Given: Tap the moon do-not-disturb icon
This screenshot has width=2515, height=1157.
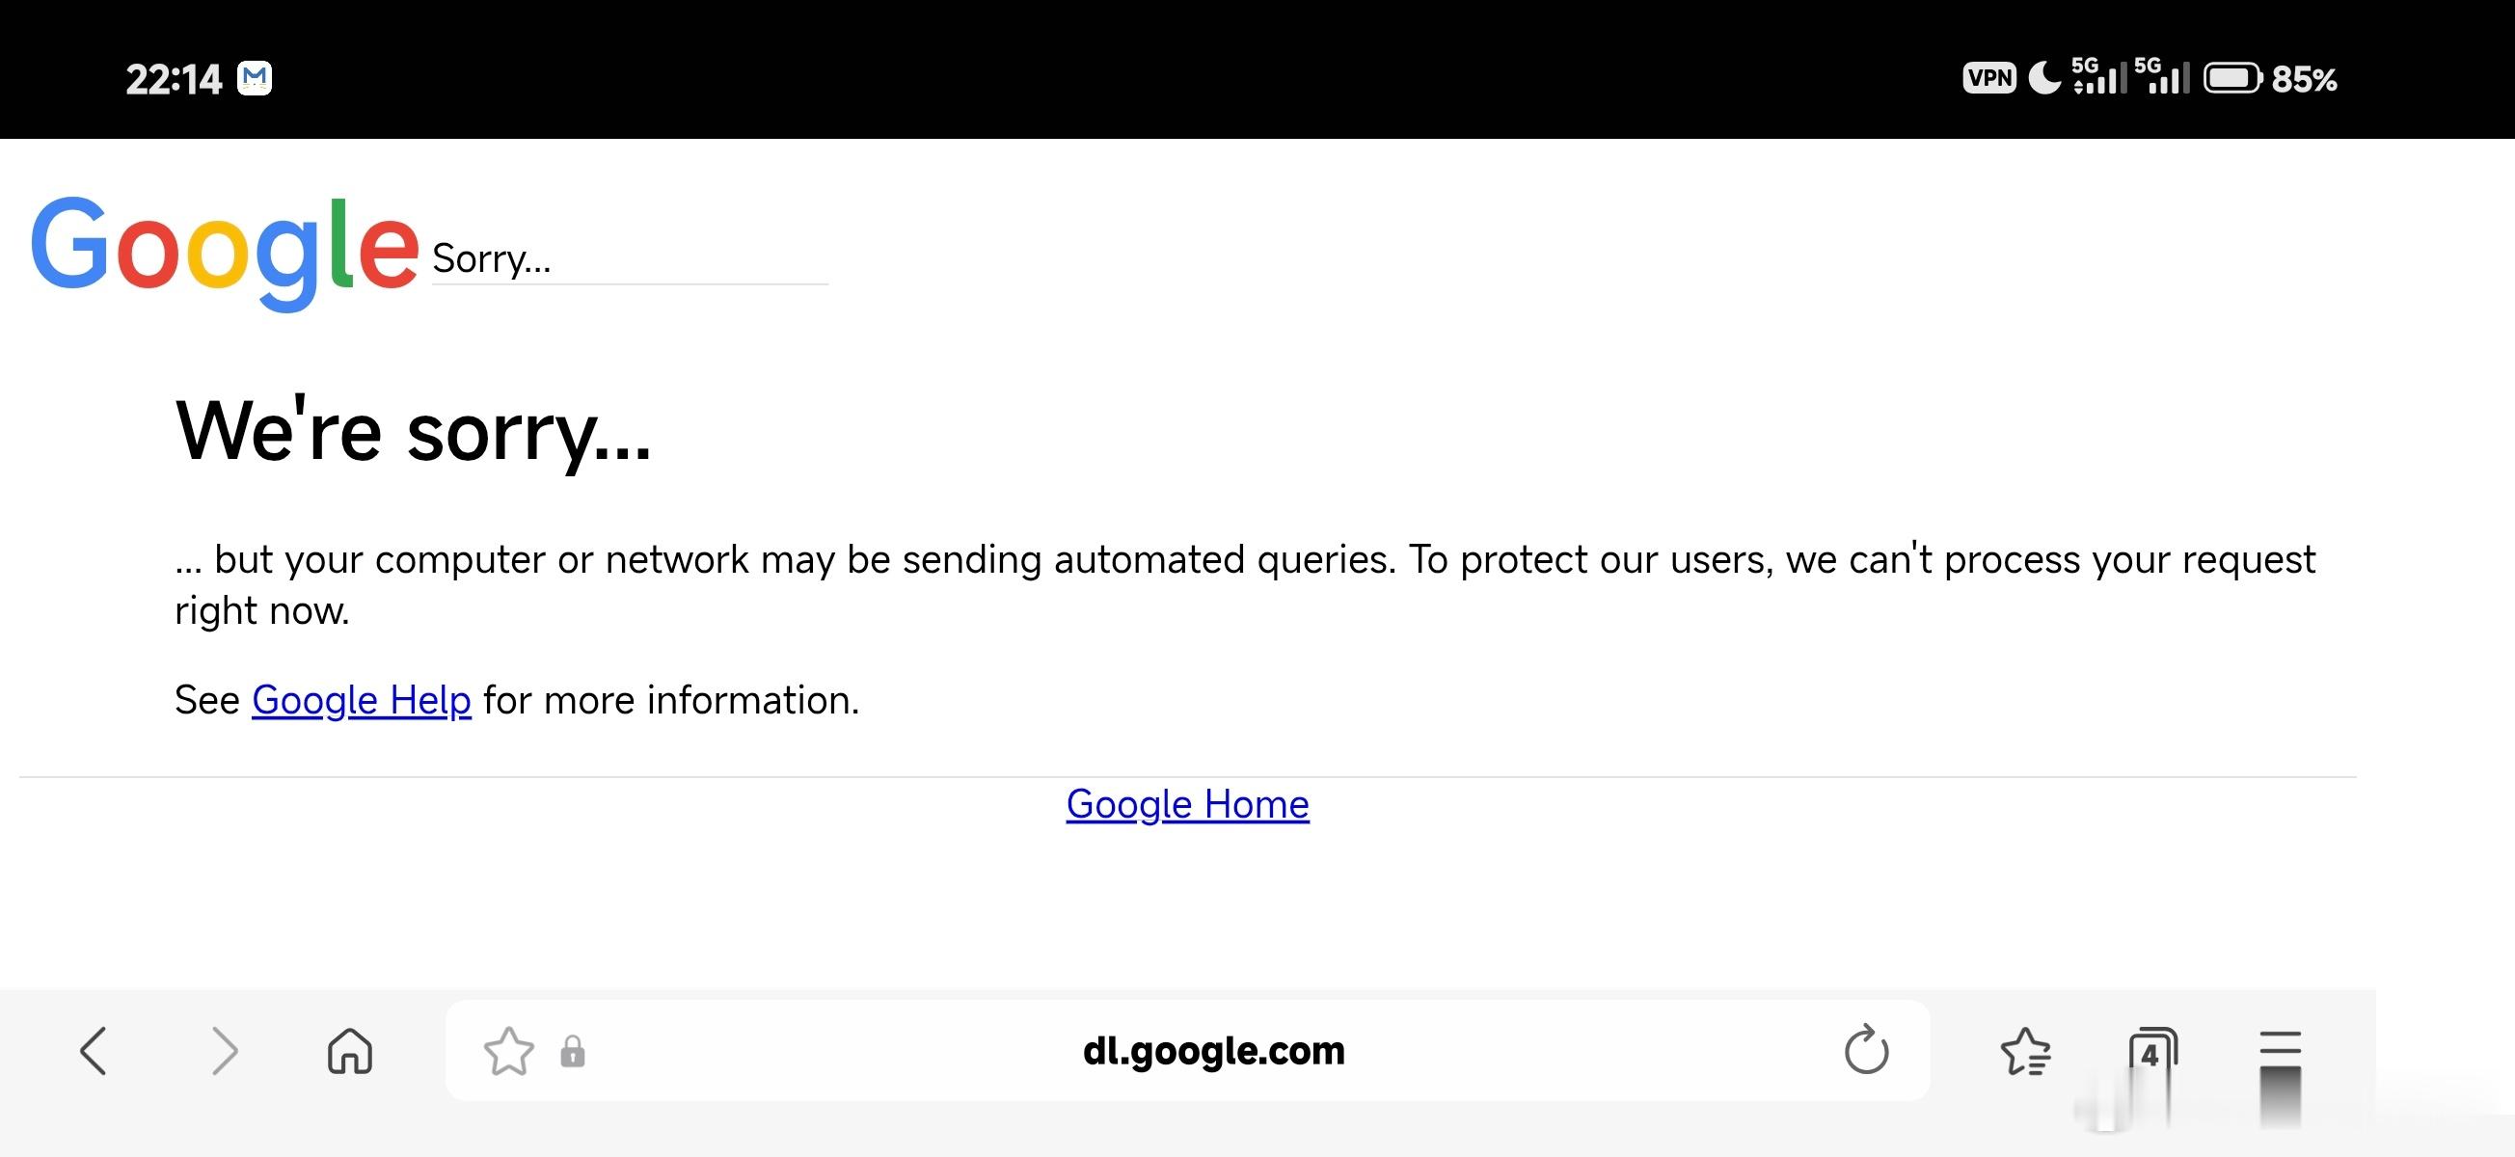Looking at the screenshot, I should pos(2044,77).
